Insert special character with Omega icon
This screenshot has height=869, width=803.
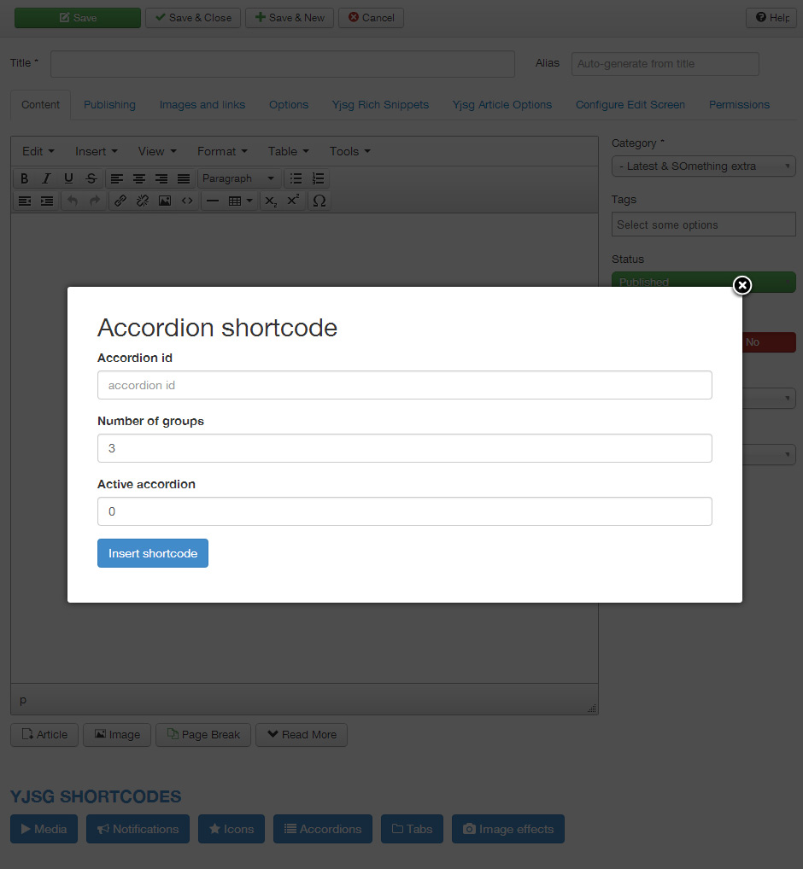319,201
